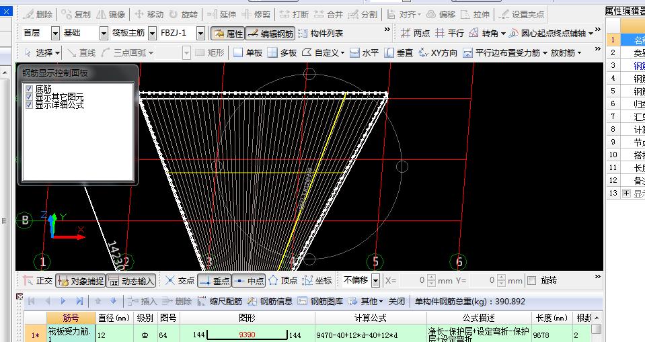Choose the 延伸 extend tool
The height and width of the screenshot is (342, 645).
coord(221,14)
